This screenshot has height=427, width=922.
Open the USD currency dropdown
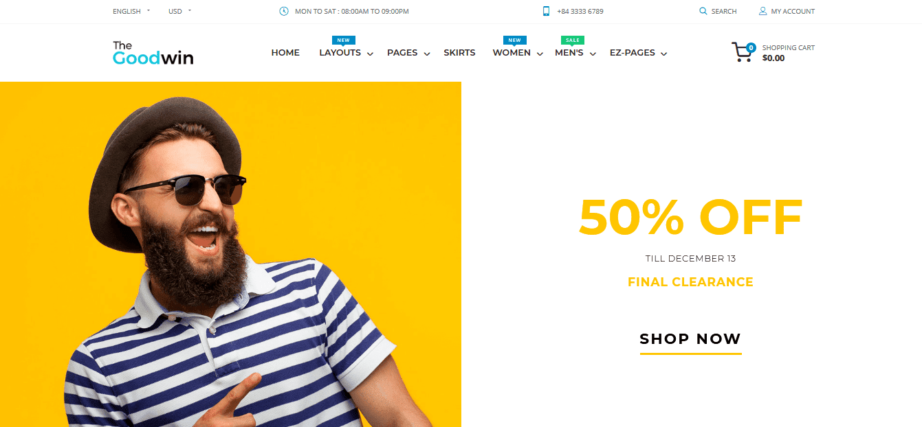coord(180,11)
